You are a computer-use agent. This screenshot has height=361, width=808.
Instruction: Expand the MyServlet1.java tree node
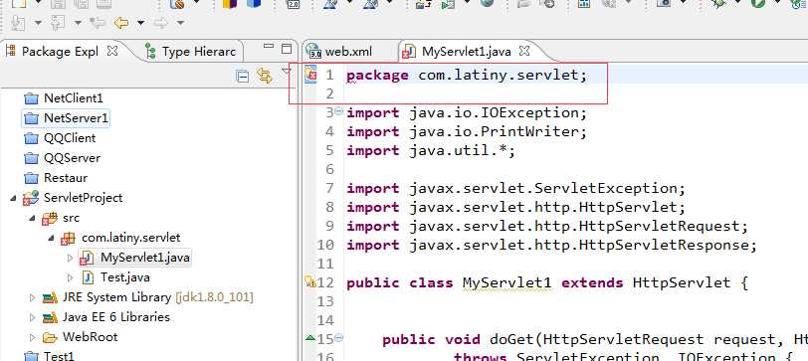pos(71,258)
